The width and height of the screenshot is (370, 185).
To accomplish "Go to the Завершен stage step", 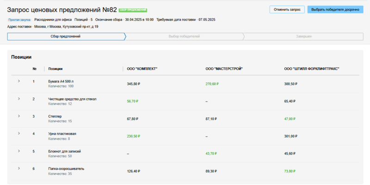I will click(303, 36).
